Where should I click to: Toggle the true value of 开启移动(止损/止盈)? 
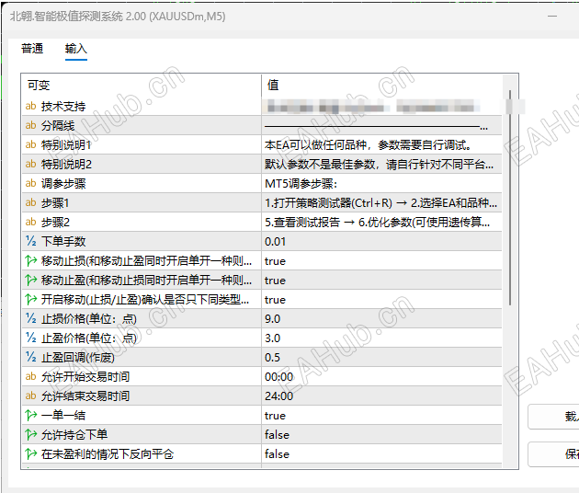(275, 300)
